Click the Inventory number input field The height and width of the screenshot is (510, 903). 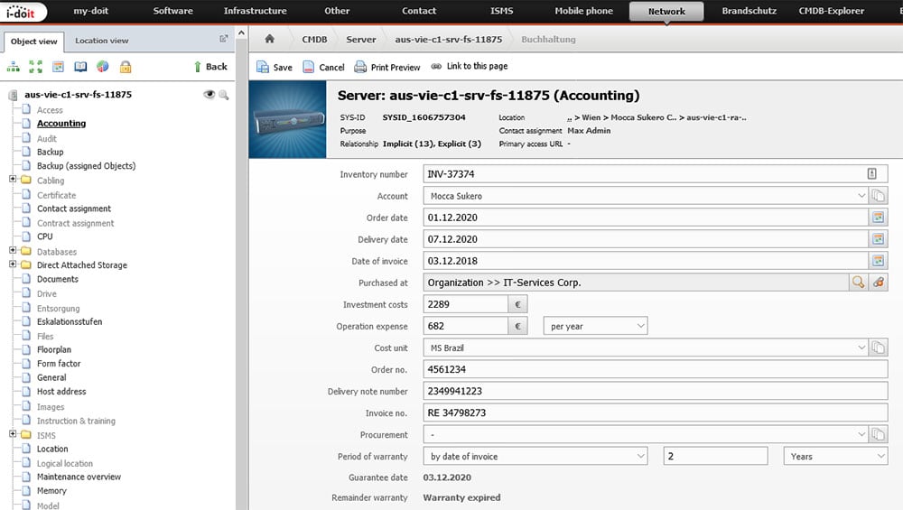641,174
